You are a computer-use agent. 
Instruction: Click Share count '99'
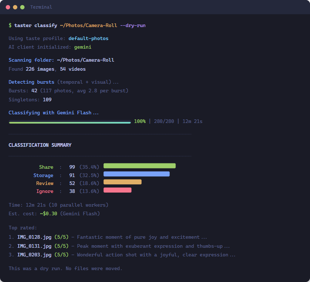(x=72, y=167)
